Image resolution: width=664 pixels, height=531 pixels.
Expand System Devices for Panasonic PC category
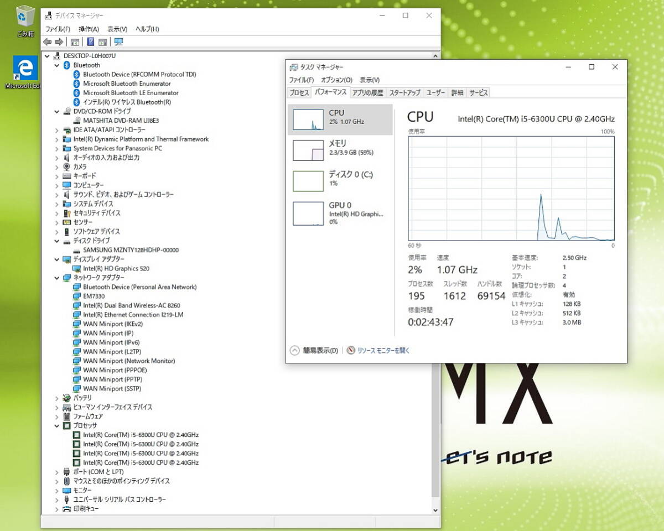pos(57,148)
